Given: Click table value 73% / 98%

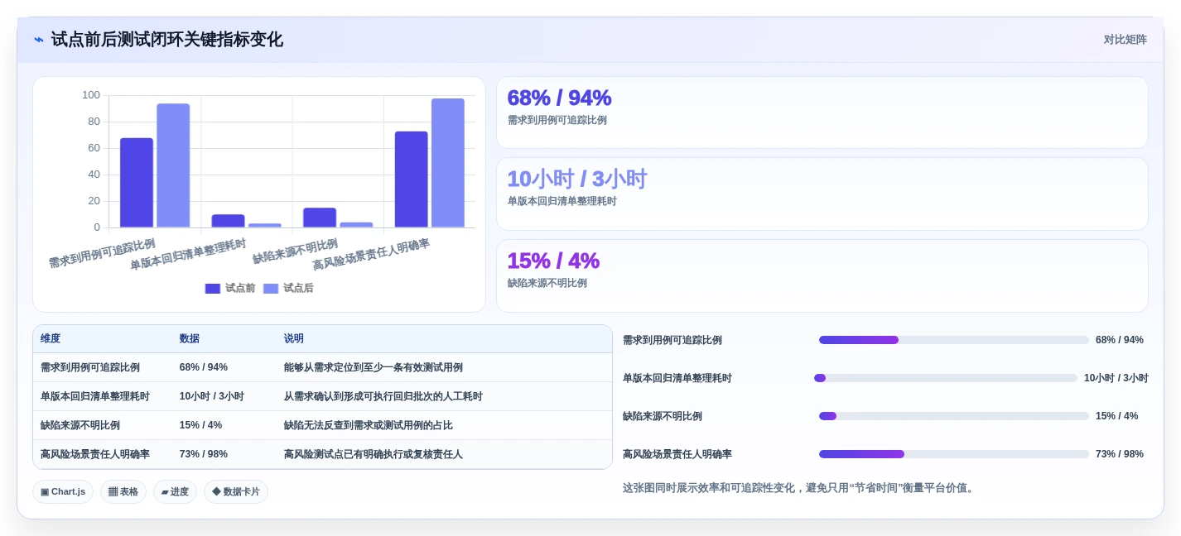Looking at the screenshot, I should 204,454.
